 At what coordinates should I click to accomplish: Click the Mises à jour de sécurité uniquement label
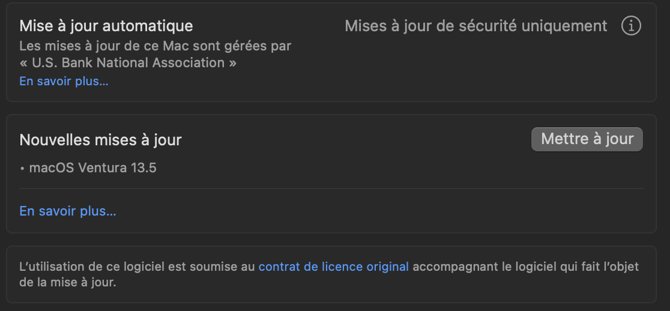[475, 26]
